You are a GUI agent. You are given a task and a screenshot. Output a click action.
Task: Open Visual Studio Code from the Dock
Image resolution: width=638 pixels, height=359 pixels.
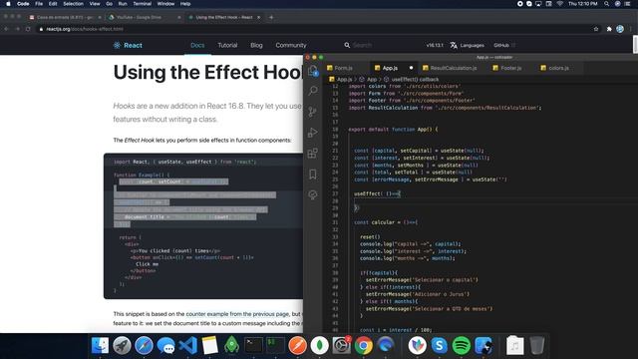(187, 346)
